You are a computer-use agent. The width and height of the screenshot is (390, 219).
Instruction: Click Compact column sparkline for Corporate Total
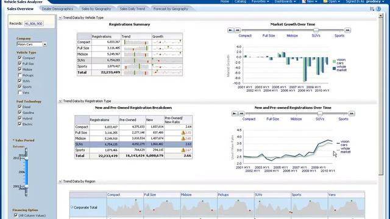[x=125, y=207]
